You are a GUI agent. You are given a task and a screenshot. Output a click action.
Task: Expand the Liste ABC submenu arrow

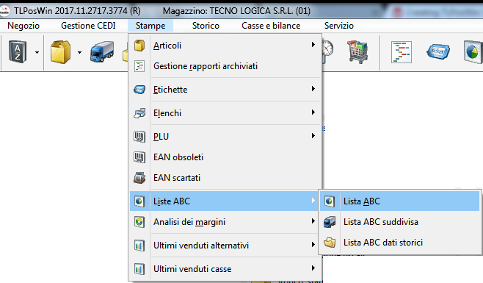313,201
